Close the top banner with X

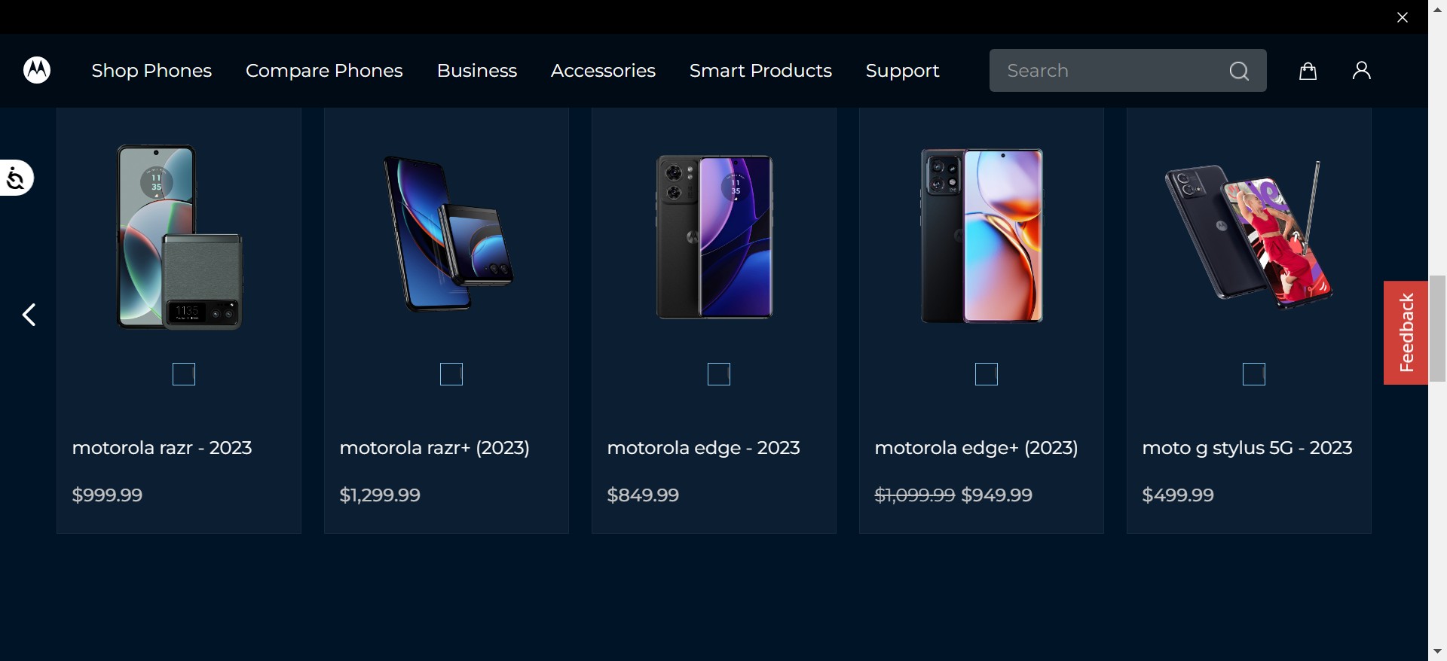1402,17
